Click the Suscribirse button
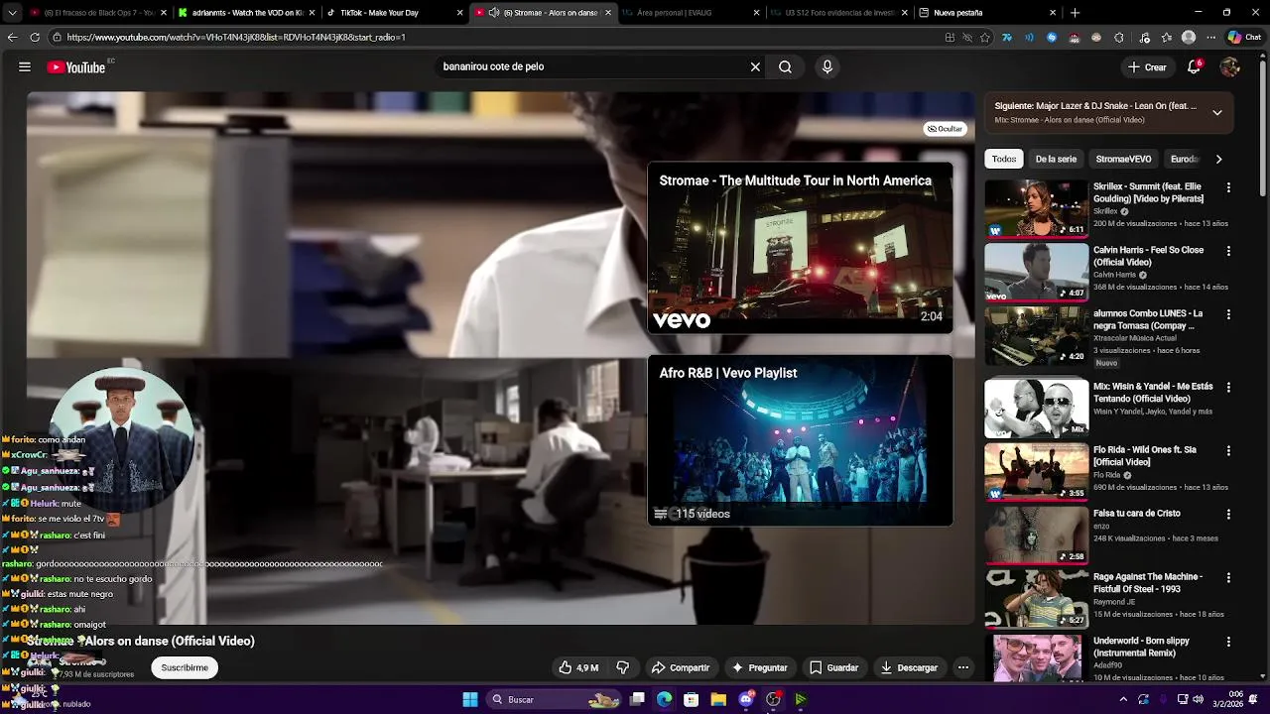The height and width of the screenshot is (714, 1270). [185, 667]
